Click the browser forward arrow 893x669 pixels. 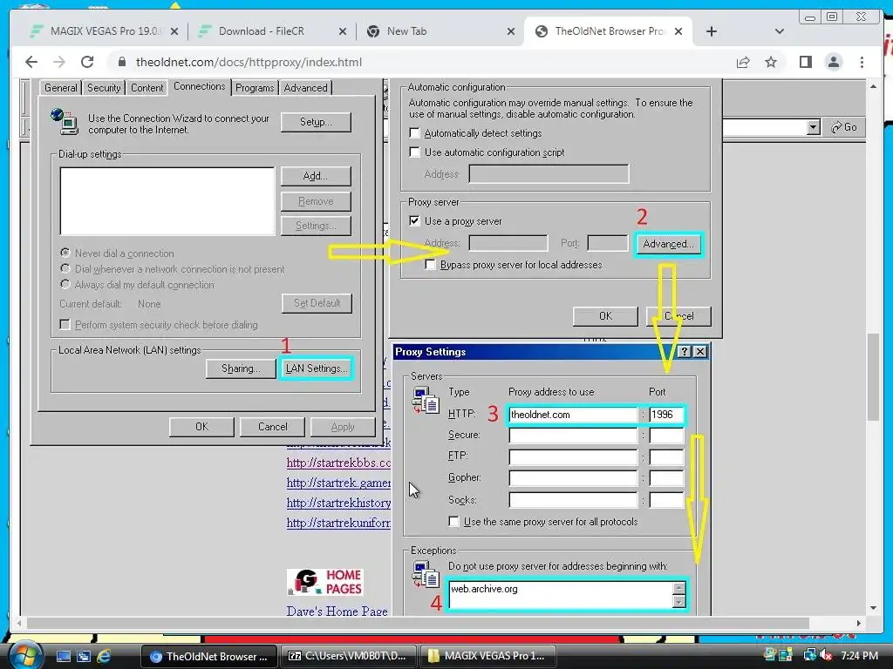(59, 62)
